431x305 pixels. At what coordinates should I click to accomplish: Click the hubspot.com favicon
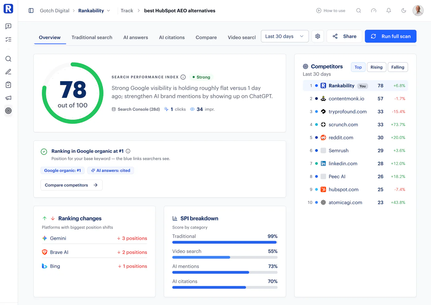[x=323, y=189]
